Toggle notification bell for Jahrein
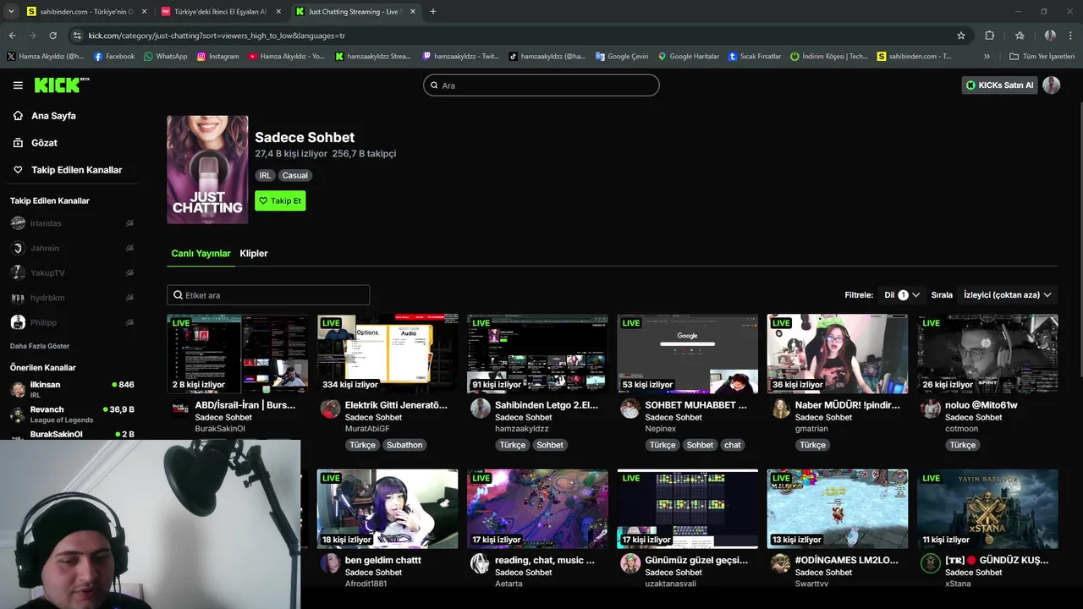This screenshot has width=1083, height=609. coord(129,248)
